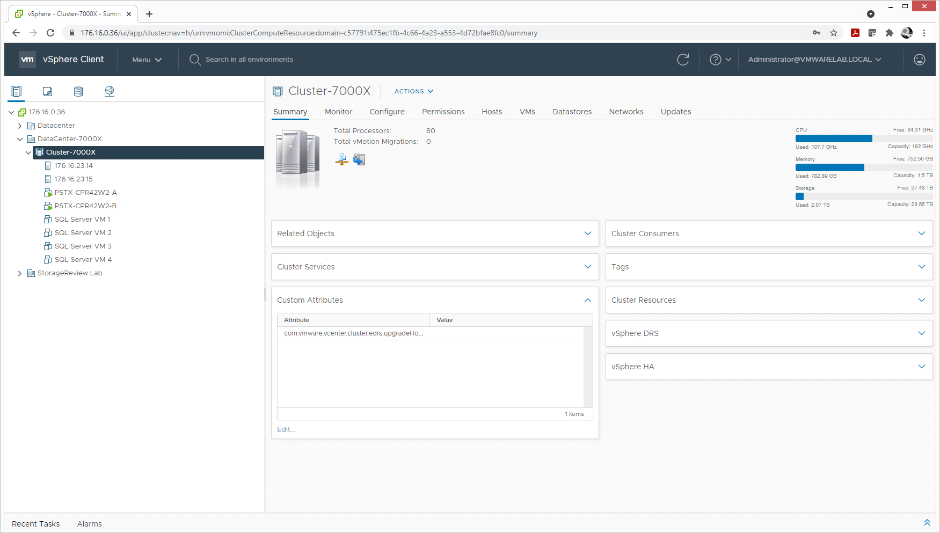Expand the recent tasks panel with double chevron
This screenshot has height=533, width=940.
coord(927,523)
